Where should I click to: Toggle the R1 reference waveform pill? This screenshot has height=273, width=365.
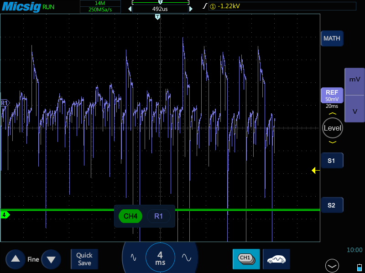(x=158, y=216)
